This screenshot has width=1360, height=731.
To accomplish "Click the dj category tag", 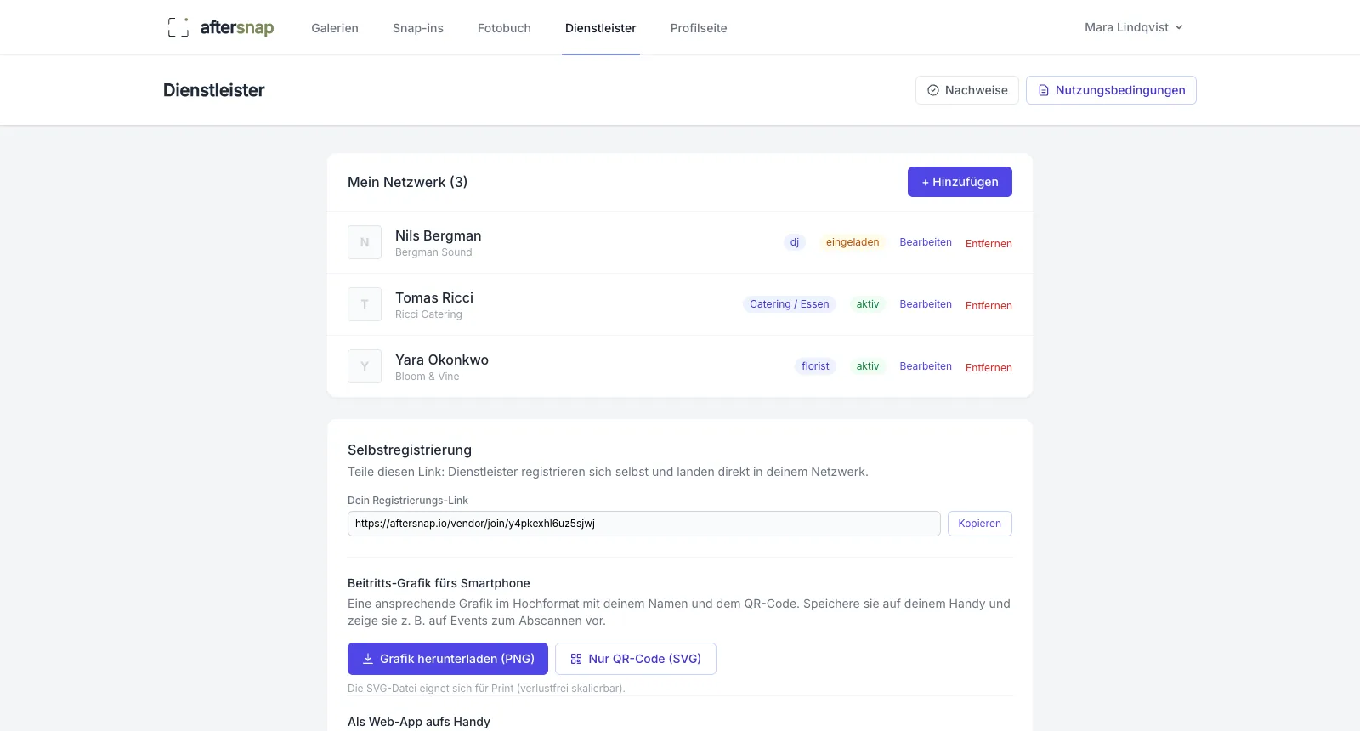I will (x=795, y=242).
